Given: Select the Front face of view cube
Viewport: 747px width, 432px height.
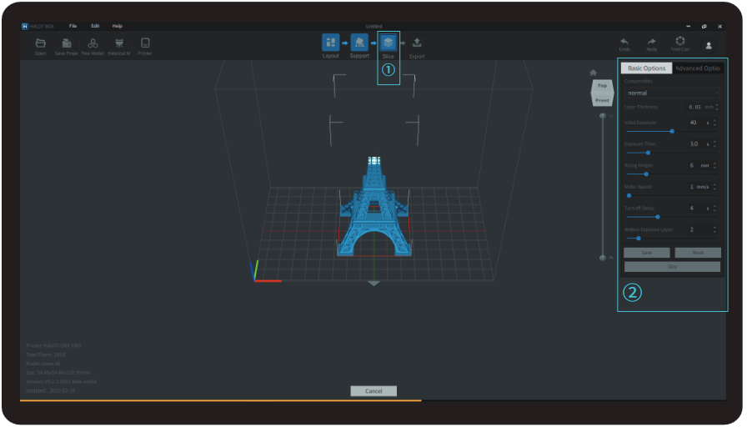Looking at the screenshot, I should [x=602, y=100].
